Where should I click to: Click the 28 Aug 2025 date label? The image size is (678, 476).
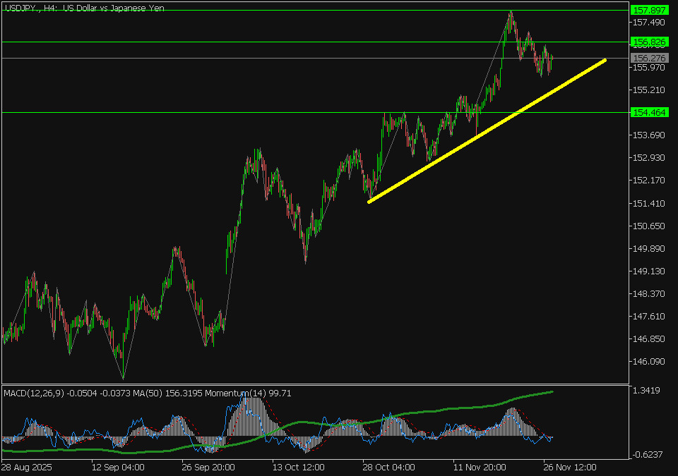pos(27,468)
